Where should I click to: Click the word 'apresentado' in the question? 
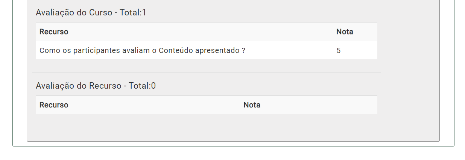(217, 50)
